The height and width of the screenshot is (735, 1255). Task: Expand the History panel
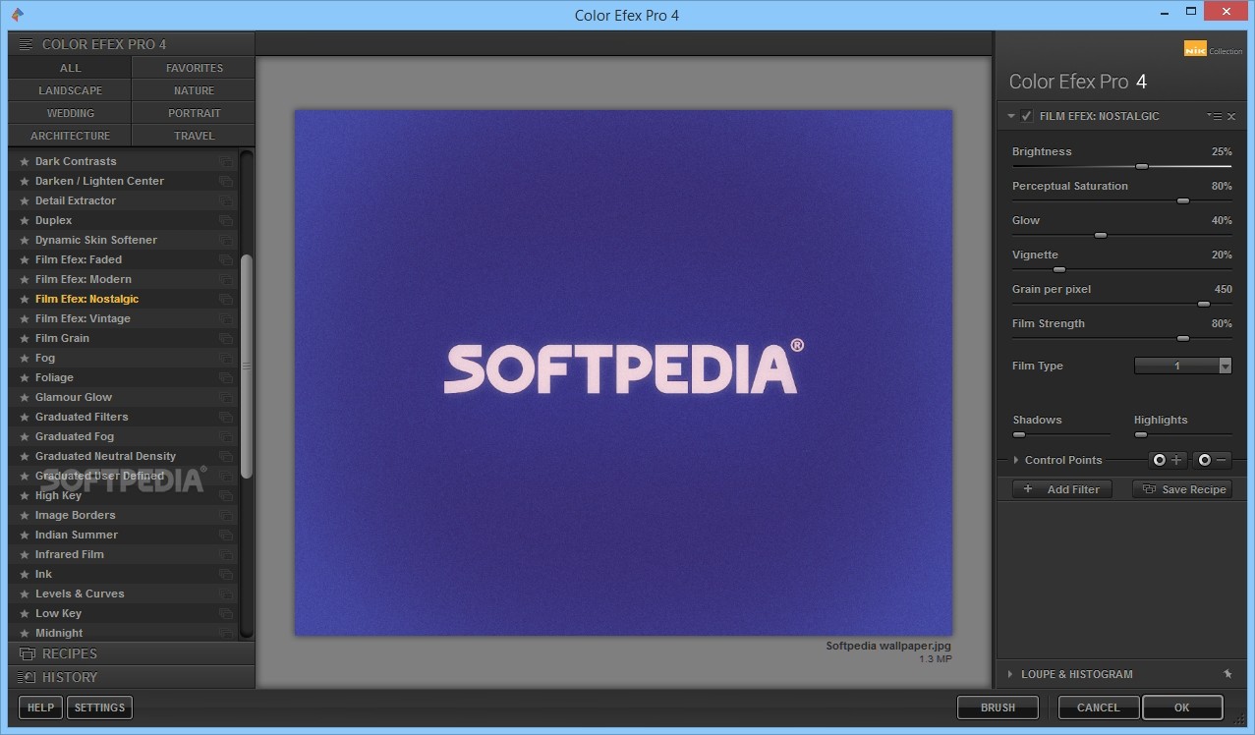click(132, 677)
